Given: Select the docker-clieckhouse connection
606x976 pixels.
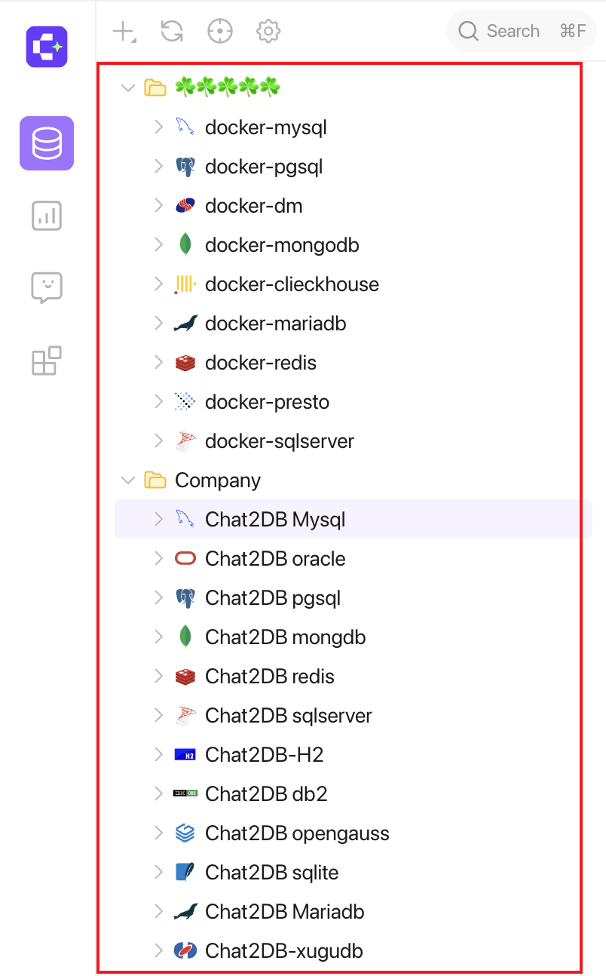Looking at the screenshot, I should [x=353, y=284].
